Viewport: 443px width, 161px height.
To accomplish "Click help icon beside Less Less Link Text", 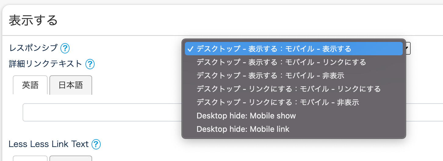I will point(96,144).
